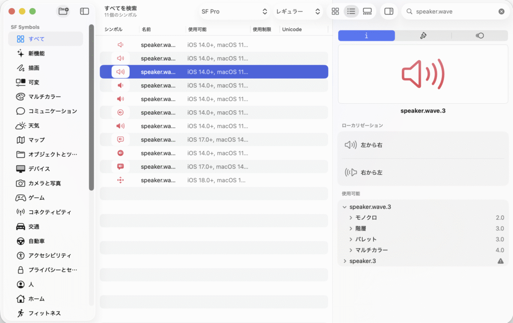Collapse the speaker.wave.3 availability group
This screenshot has width=513, height=323.
pyautogui.click(x=345, y=207)
